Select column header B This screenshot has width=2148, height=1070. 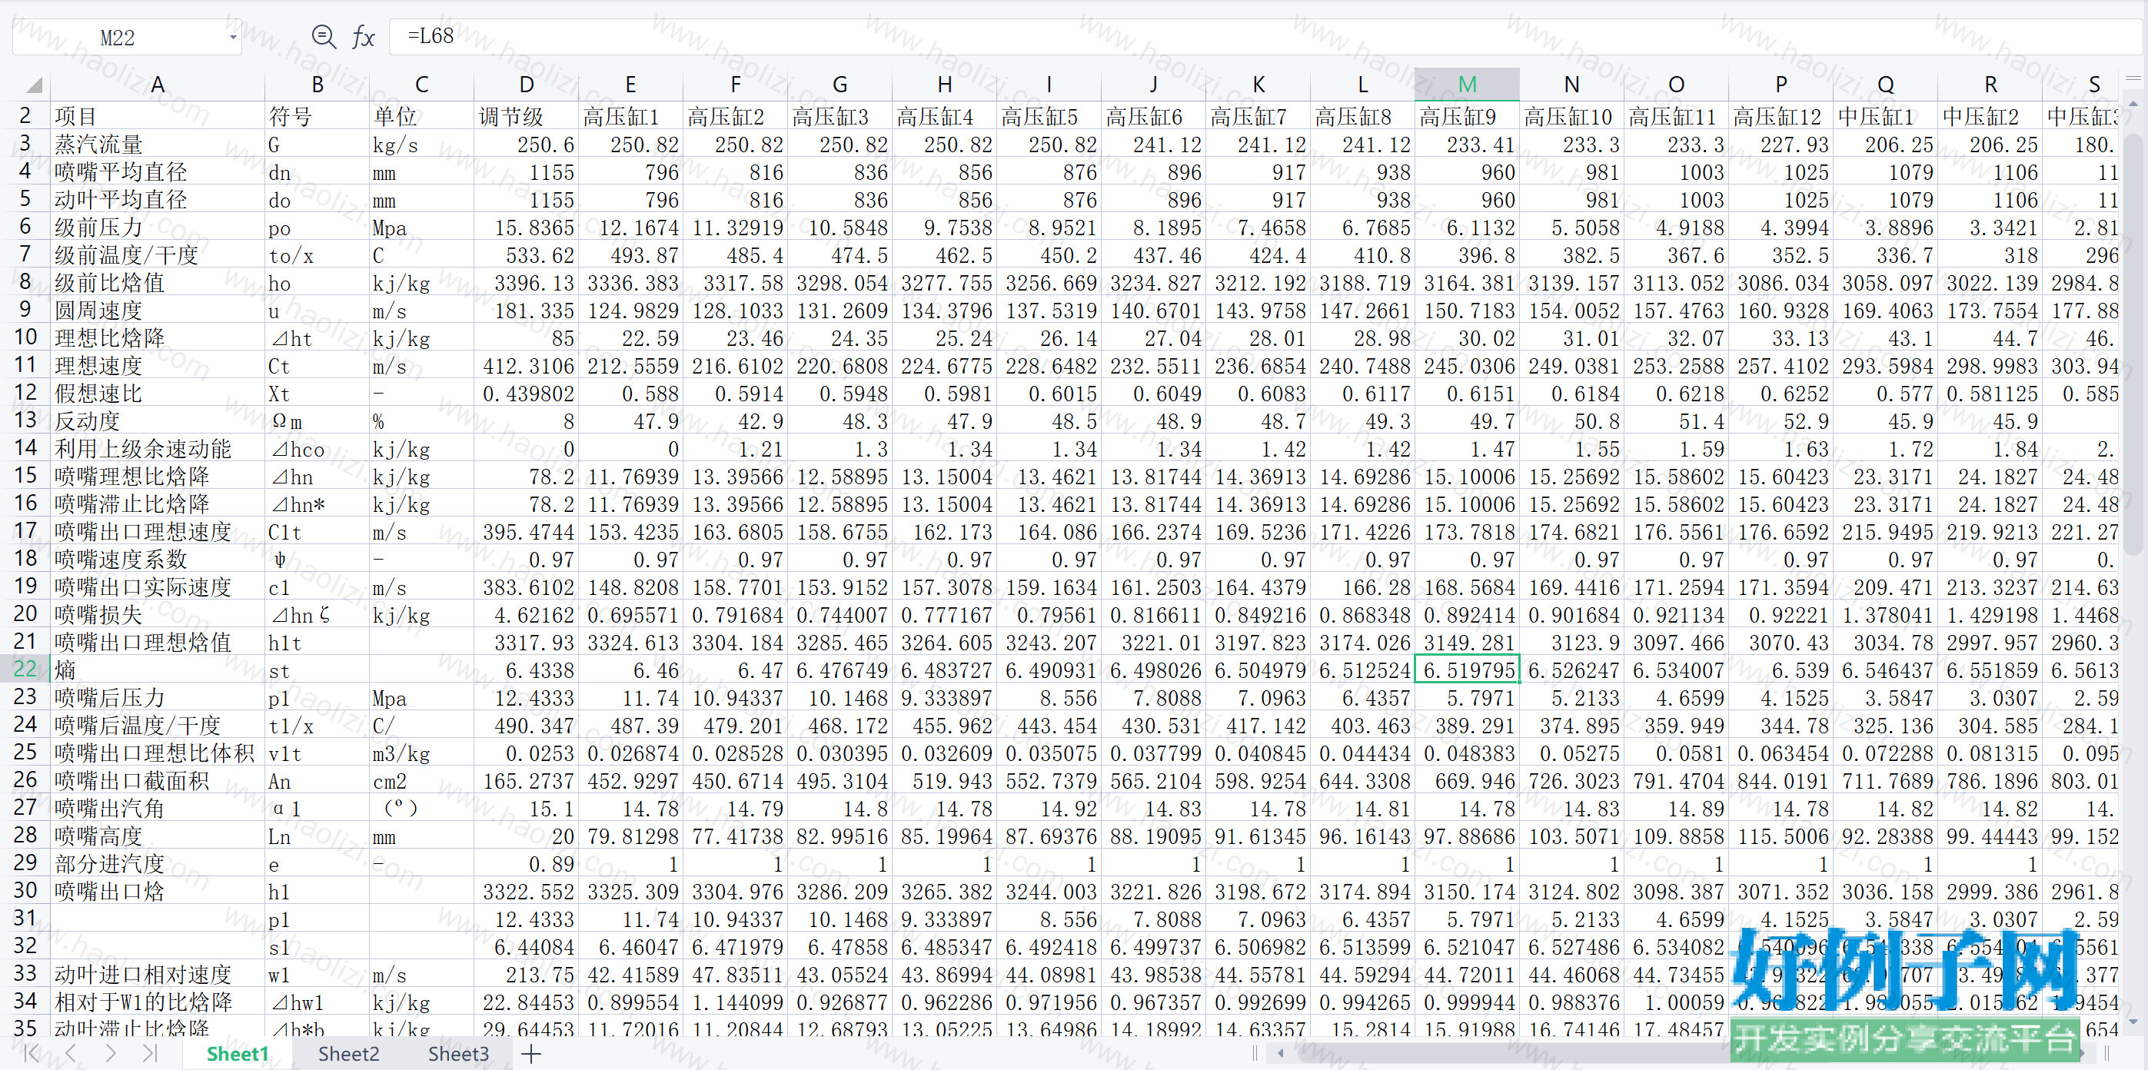coord(317,85)
